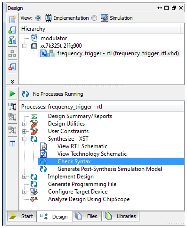Select Analyze Design Using ChipScope
The width and height of the screenshot is (187, 228).
89,199
